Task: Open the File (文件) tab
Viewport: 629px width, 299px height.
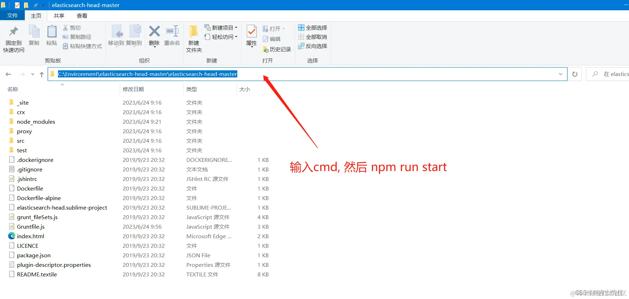Action: click(x=12, y=16)
